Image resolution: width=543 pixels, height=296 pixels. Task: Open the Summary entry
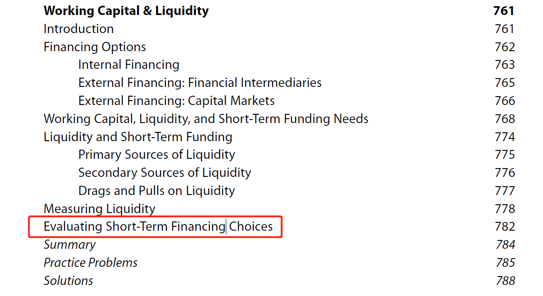70,245
